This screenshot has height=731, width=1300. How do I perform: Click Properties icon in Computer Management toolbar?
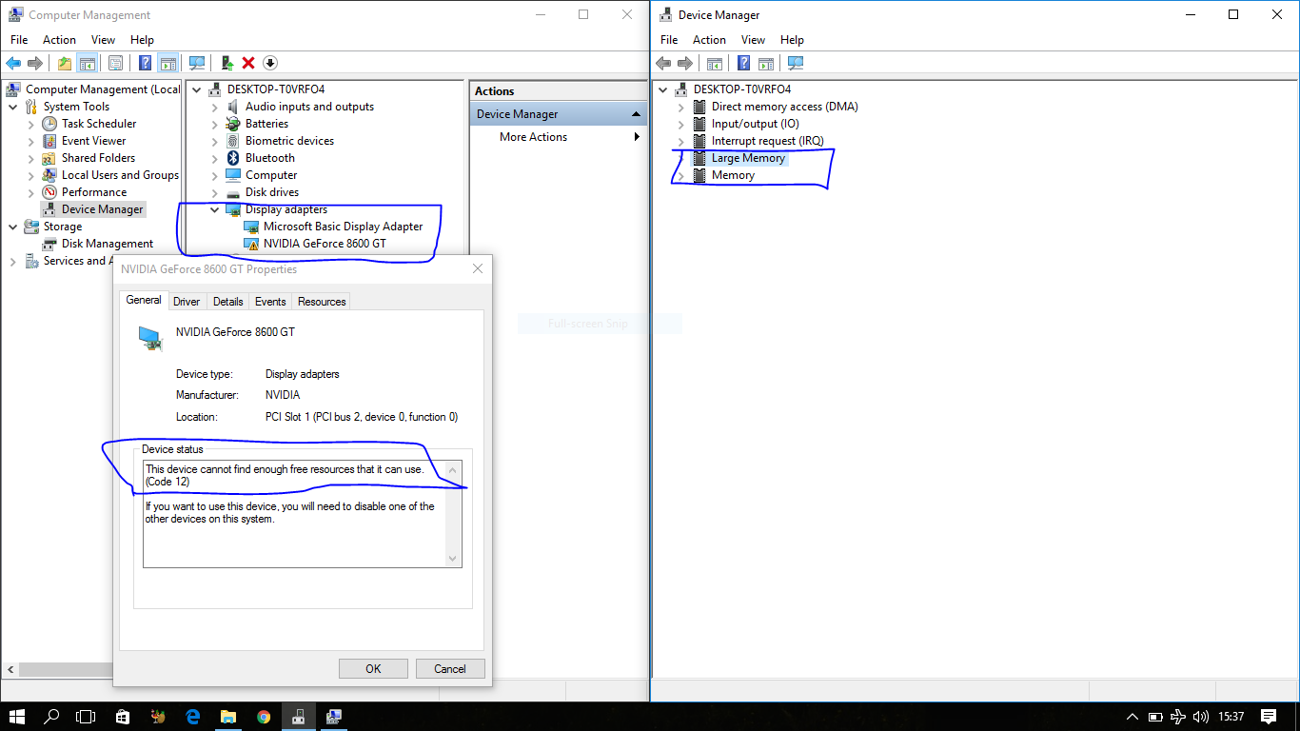[x=115, y=63]
